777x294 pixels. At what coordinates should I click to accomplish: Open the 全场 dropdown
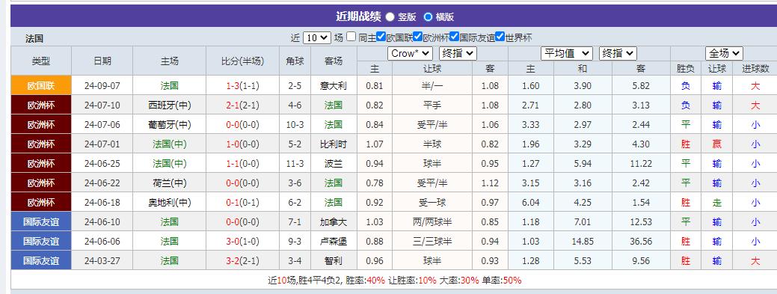pyautogui.click(x=724, y=54)
